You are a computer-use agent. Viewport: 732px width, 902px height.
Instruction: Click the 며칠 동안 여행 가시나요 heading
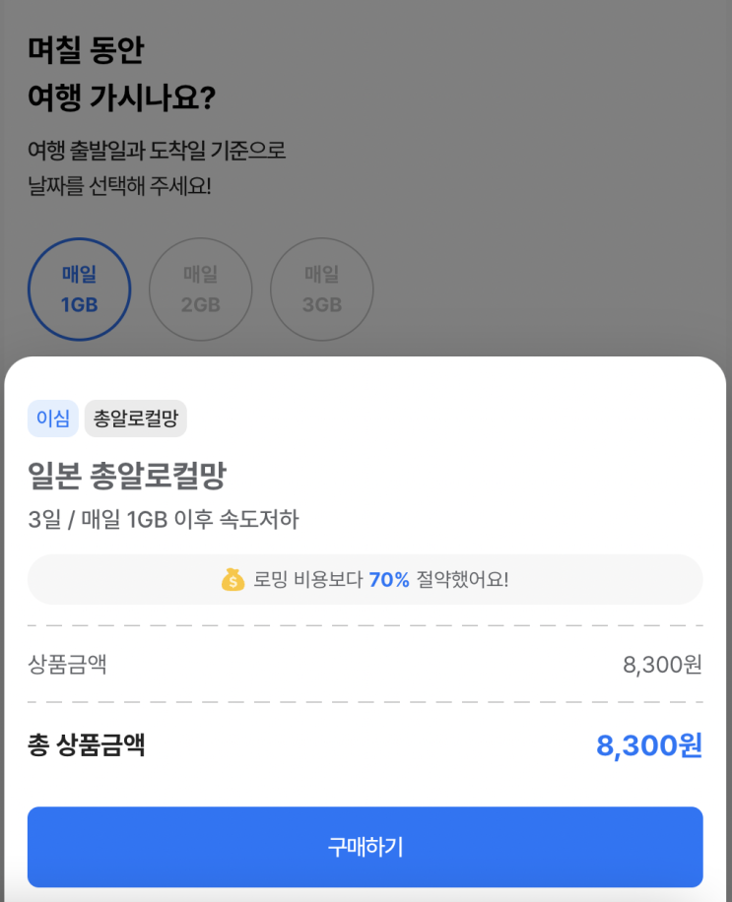point(121,73)
